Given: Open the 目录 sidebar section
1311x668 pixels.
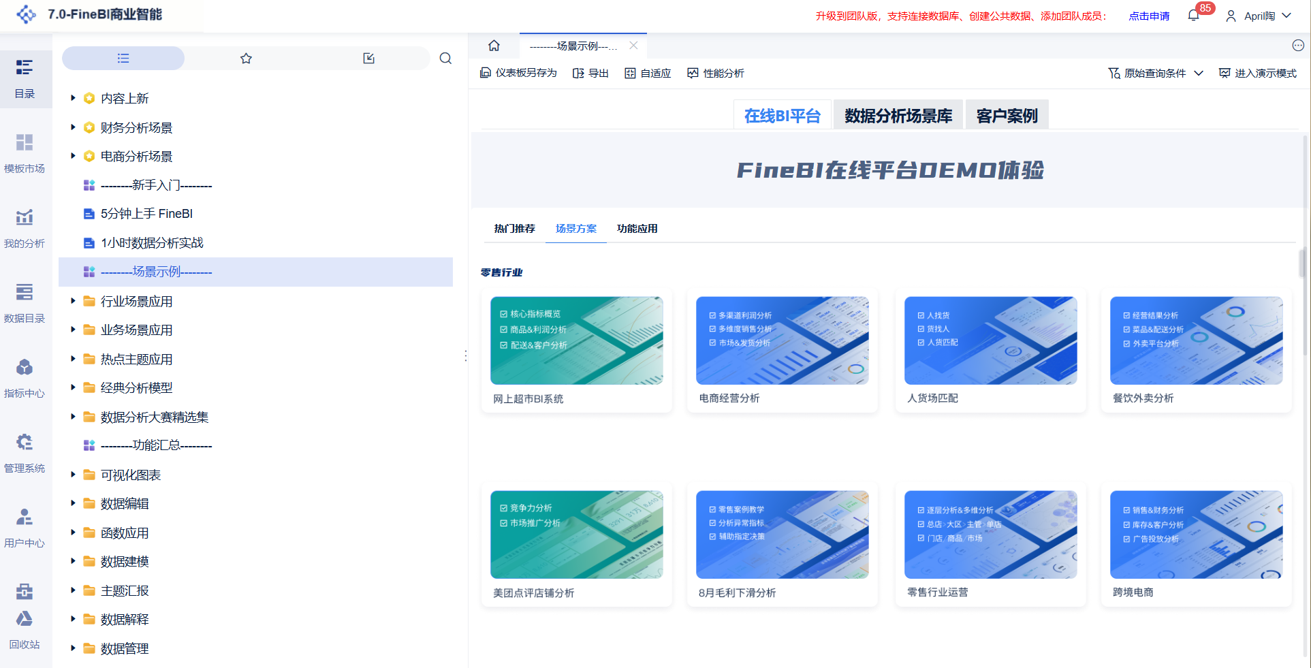Looking at the screenshot, I should [25, 79].
